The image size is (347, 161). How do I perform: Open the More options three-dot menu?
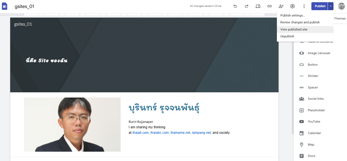coord(304,6)
